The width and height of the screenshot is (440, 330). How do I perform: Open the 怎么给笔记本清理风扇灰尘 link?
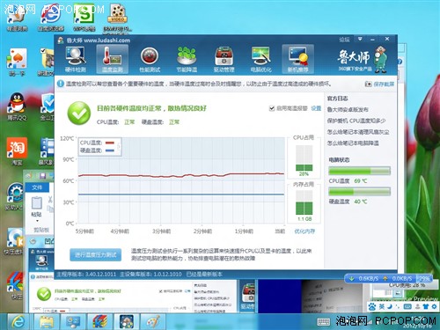pos(358,132)
